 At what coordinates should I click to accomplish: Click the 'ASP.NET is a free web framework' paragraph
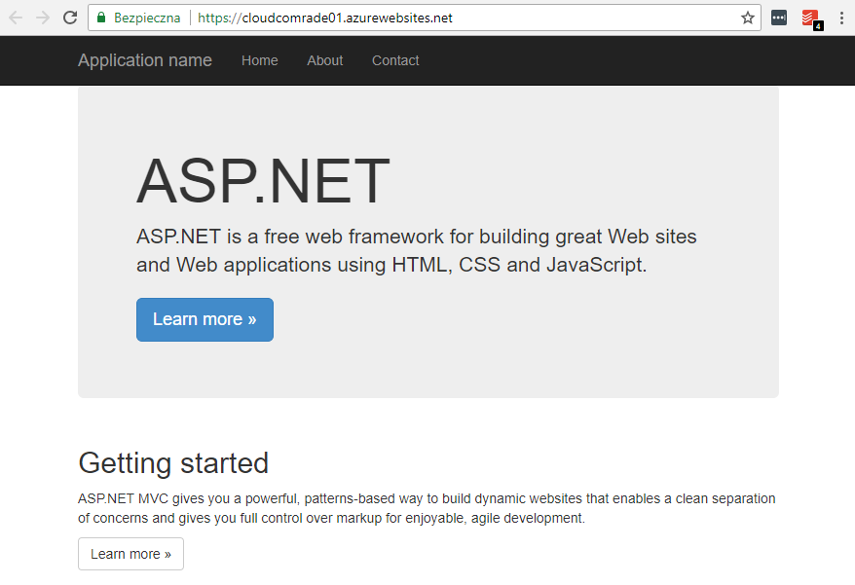coord(417,251)
